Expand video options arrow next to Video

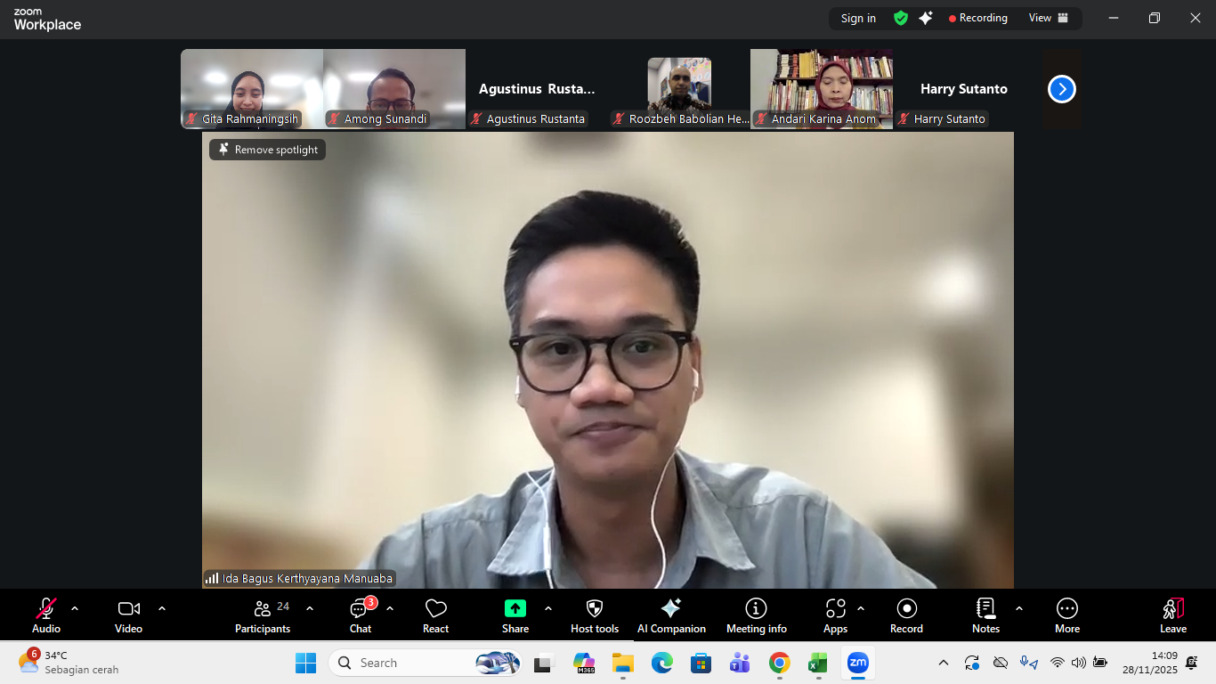pyautogui.click(x=162, y=608)
